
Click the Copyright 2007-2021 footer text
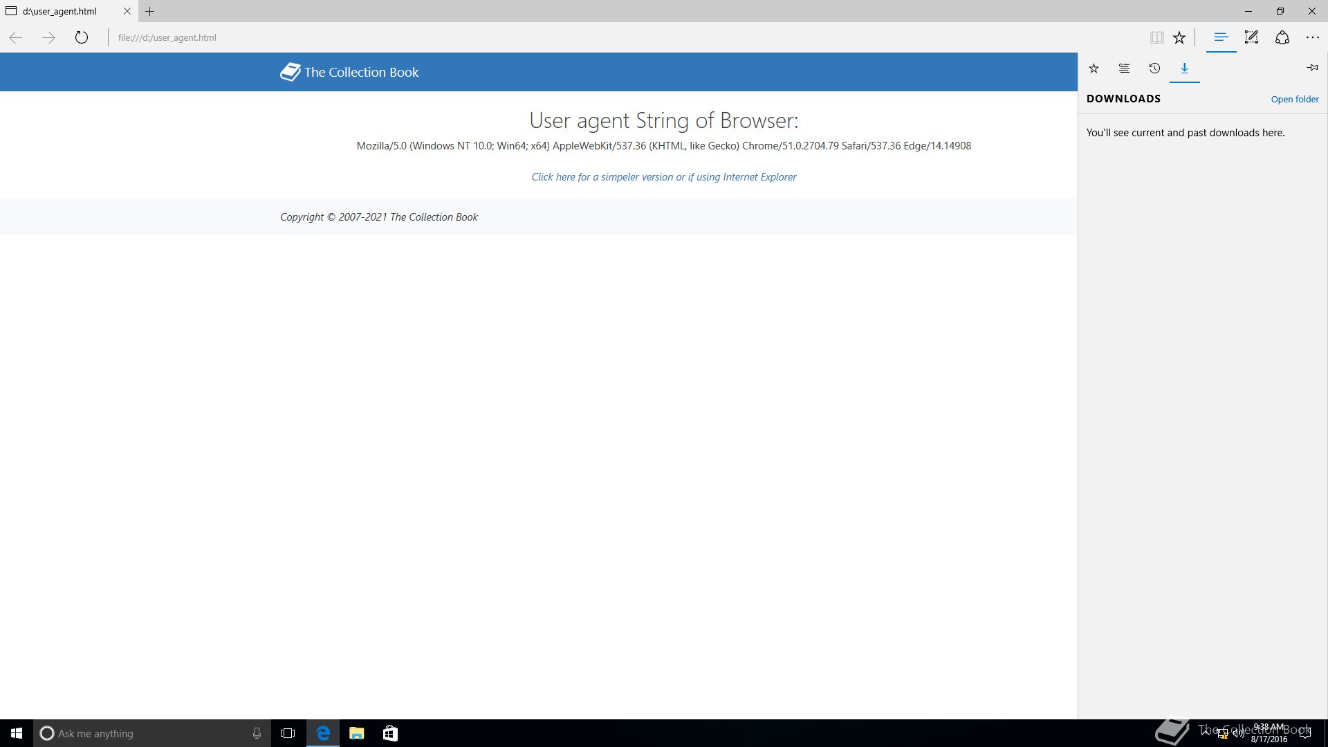tap(379, 217)
